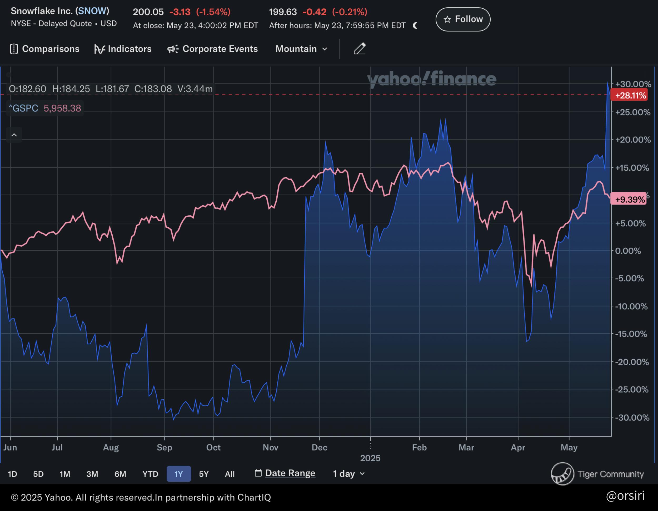This screenshot has height=511, width=658.
Task: Switch to the 1D range
Action: (12, 474)
